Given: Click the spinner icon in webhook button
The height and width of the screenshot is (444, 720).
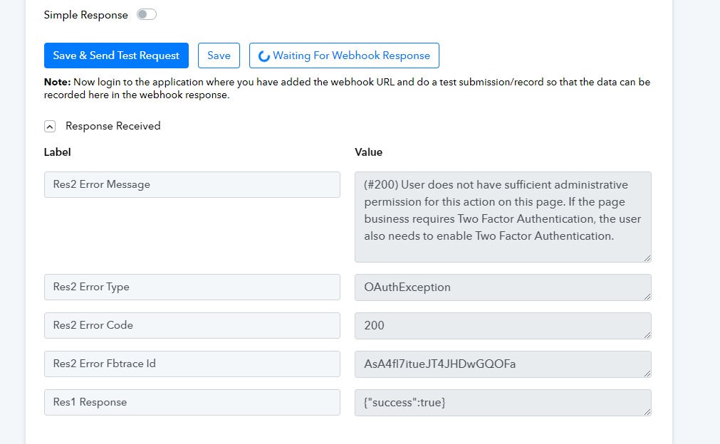Looking at the screenshot, I should (x=264, y=56).
